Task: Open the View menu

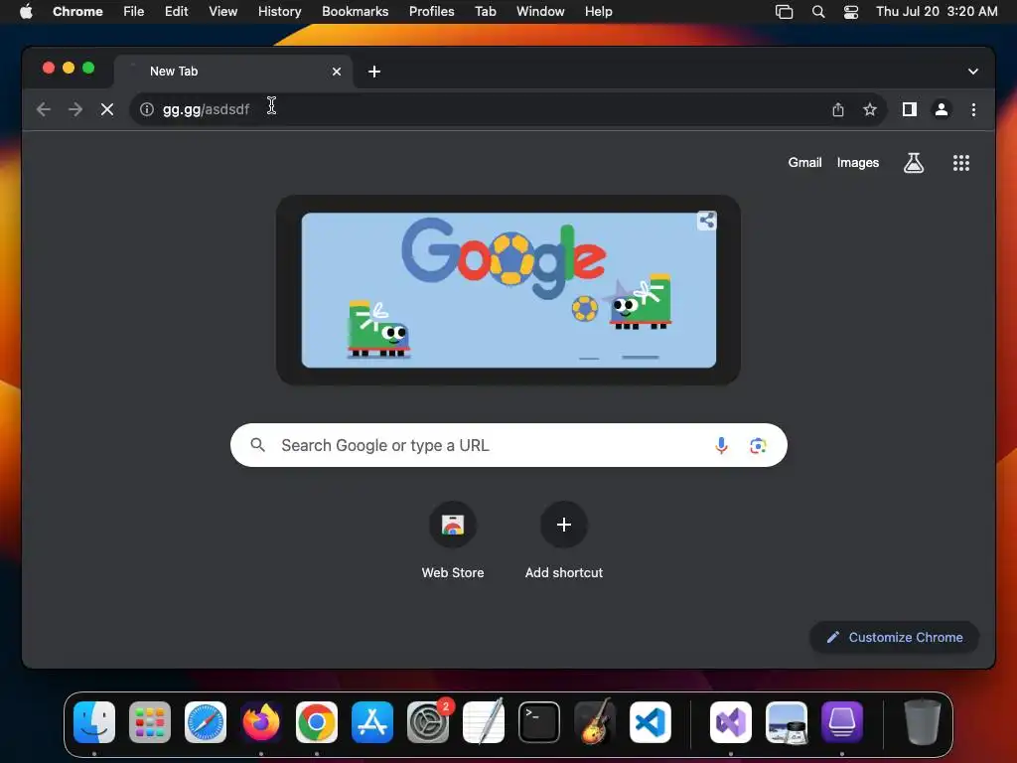Action: click(222, 11)
